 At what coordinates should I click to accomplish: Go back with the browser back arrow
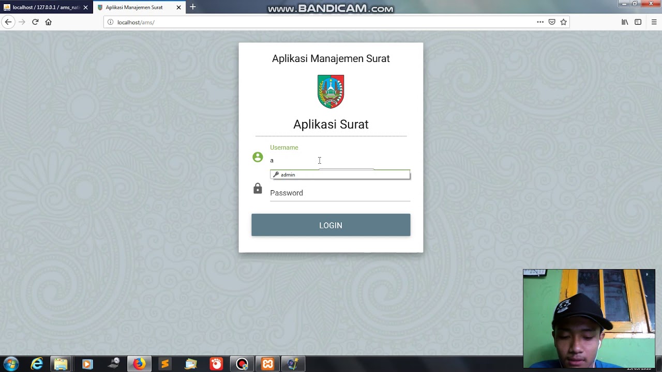8,22
